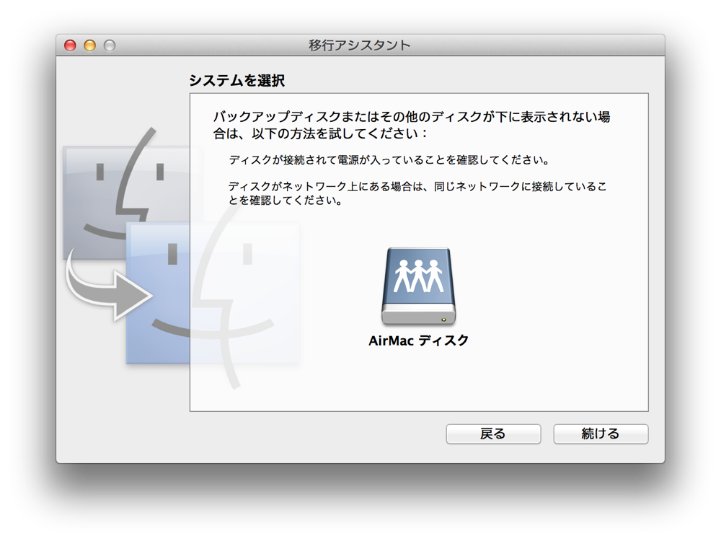721x541 pixels.
Task: Click the ディスクがネットワーク上にある場合 hint text
Action: (x=417, y=193)
